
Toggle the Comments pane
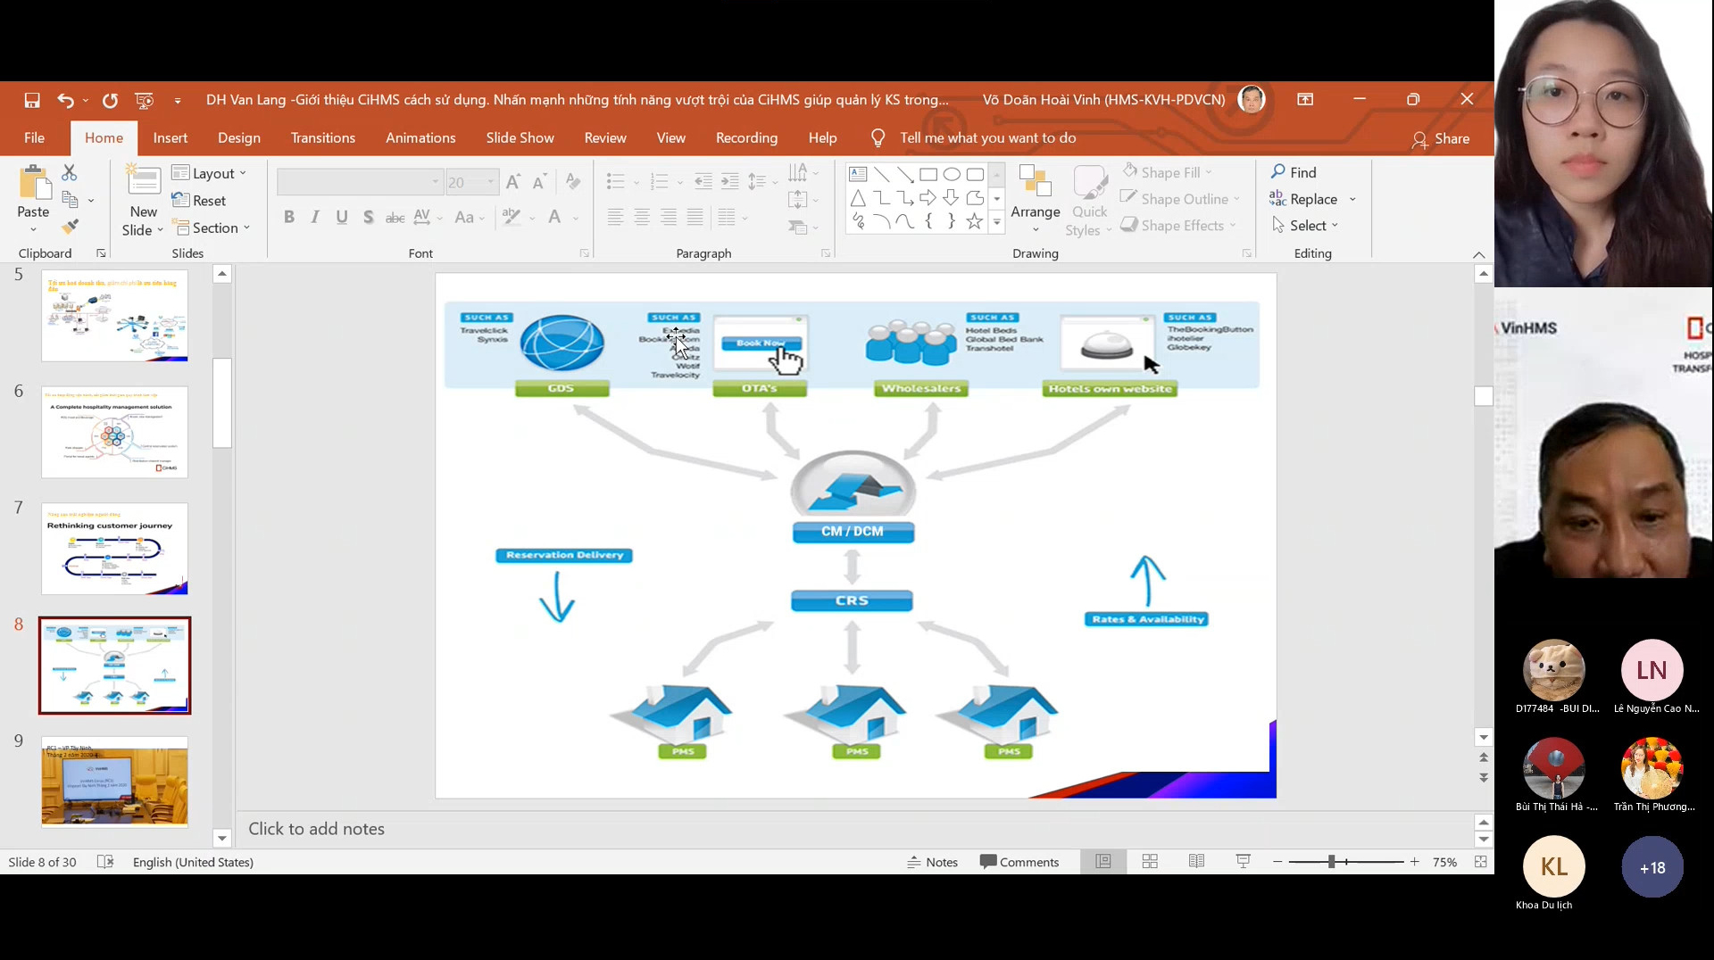1019,862
